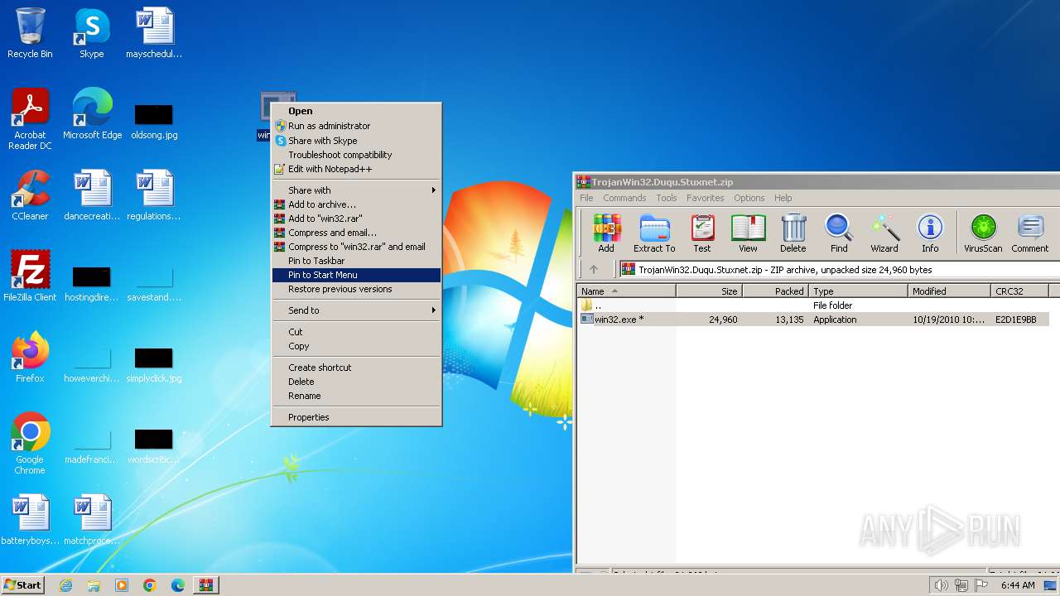This screenshot has height=596, width=1060.
Task: Open Properties from context menu
Action: (x=357, y=417)
